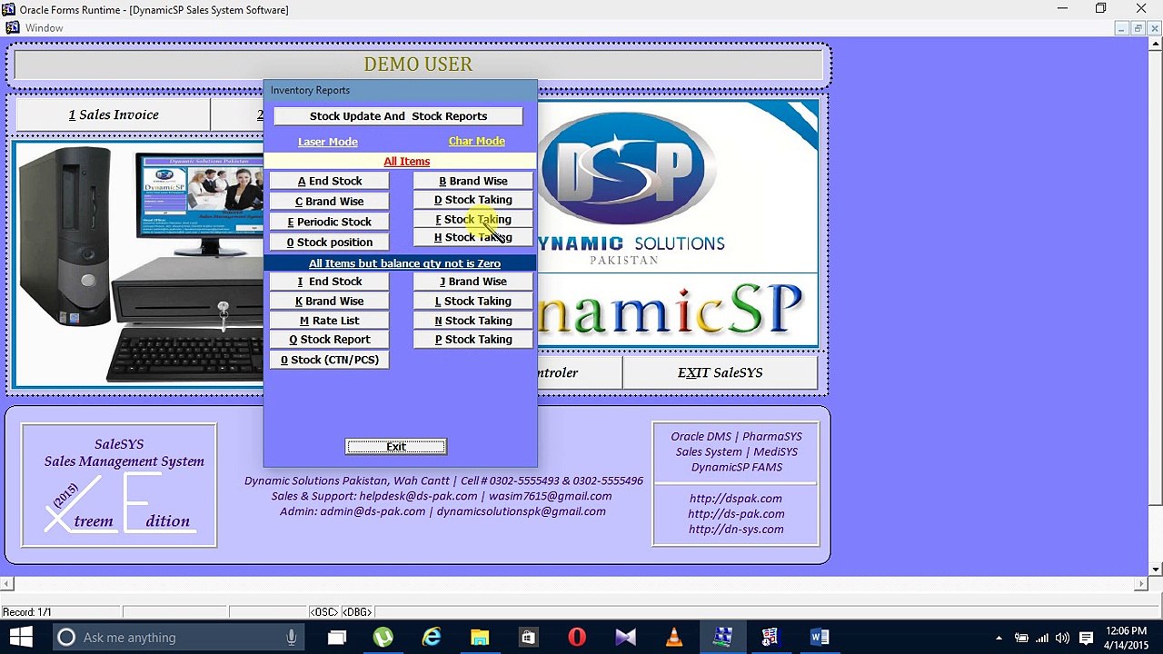Click the volume speaker tray icon
Viewport: 1163px width, 654px height.
click(1062, 638)
